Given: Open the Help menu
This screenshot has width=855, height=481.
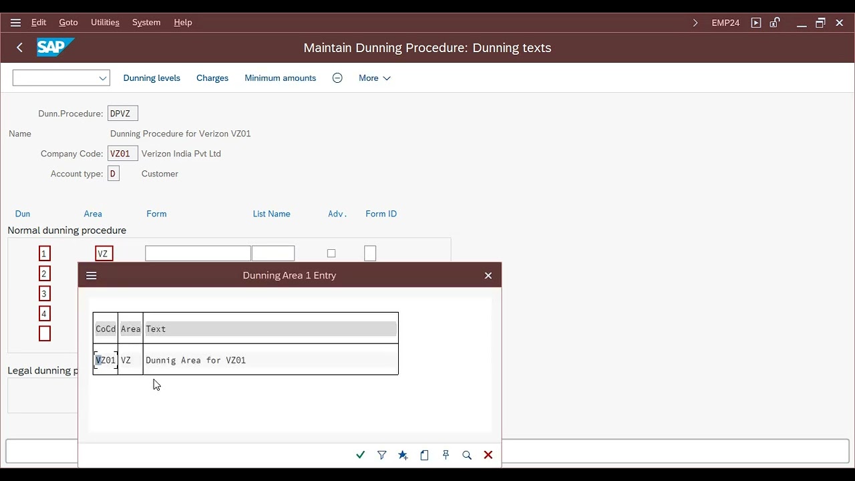Looking at the screenshot, I should tap(183, 23).
